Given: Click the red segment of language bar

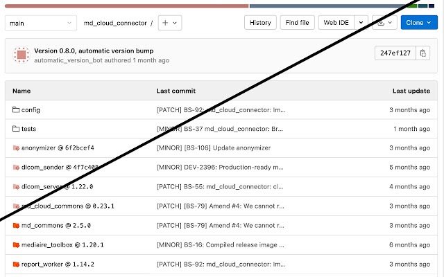Looking at the screenshot, I should (x=126, y=6).
